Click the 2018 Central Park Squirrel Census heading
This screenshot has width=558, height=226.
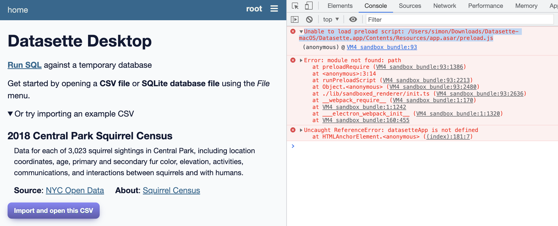tap(90, 136)
